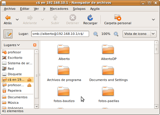160x115 pixels.
Task: Open Carpeta personal home folder
Action: [118, 20]
